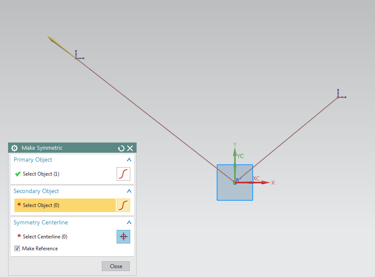Select the yellow direction arrow at line end
Image resolution: width=375 pixels, height=277 pixels.
click(61, 47)
